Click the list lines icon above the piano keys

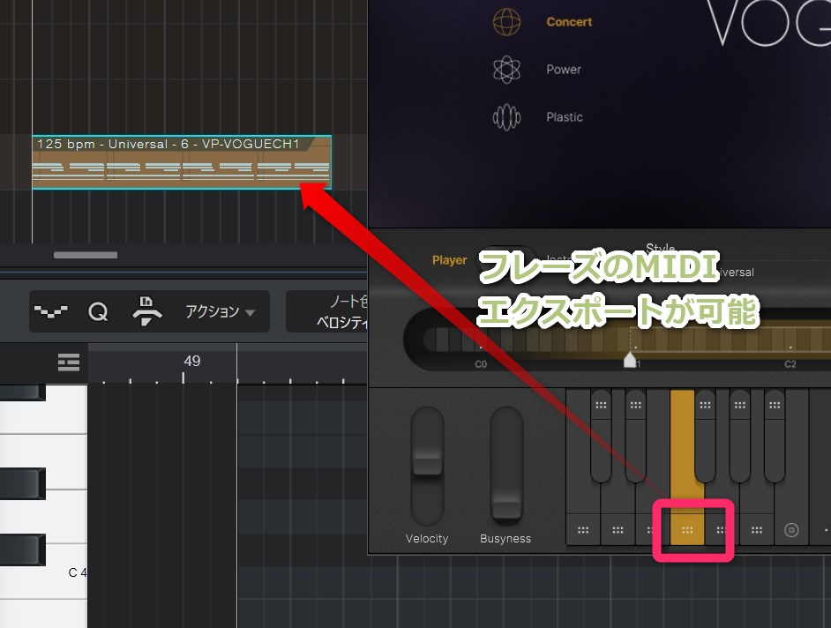(x=69, y=363)
